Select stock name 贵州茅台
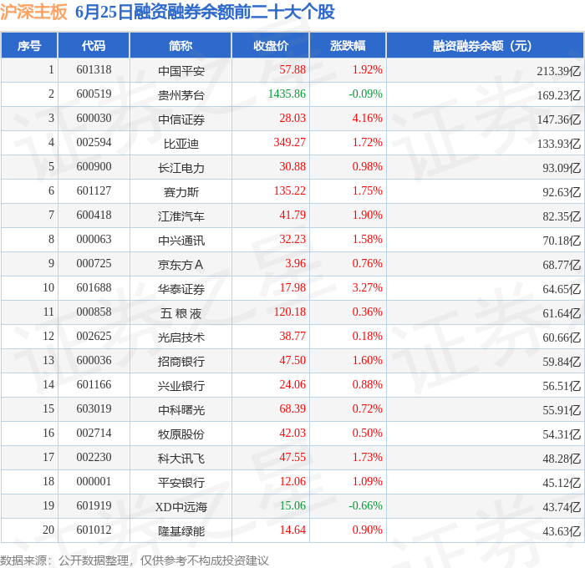This screenshot has height=568, width=585. 181,95
